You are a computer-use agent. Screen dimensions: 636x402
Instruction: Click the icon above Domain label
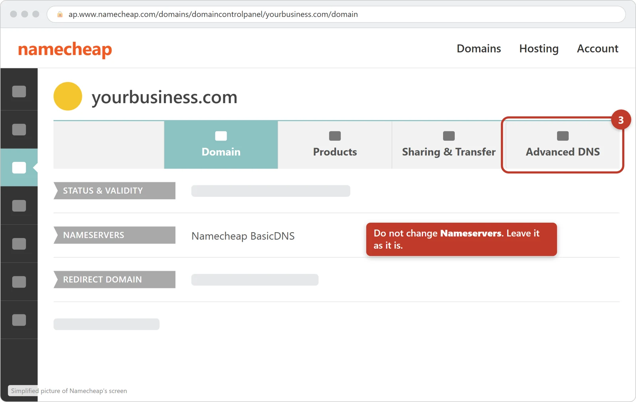(x=221, y=136)
